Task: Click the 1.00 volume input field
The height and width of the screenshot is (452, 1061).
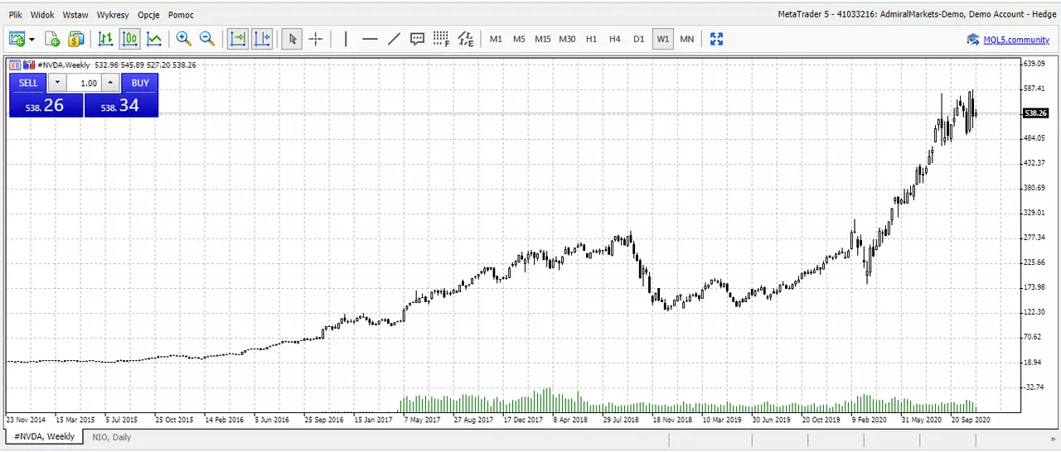Action: pyautogui.click(x=85, y=83)
